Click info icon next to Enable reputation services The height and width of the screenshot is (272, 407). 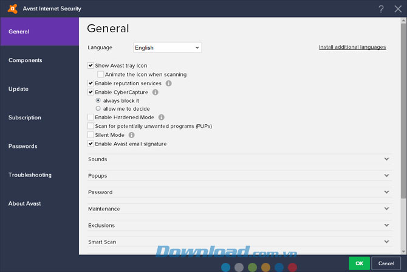(169, 83)
